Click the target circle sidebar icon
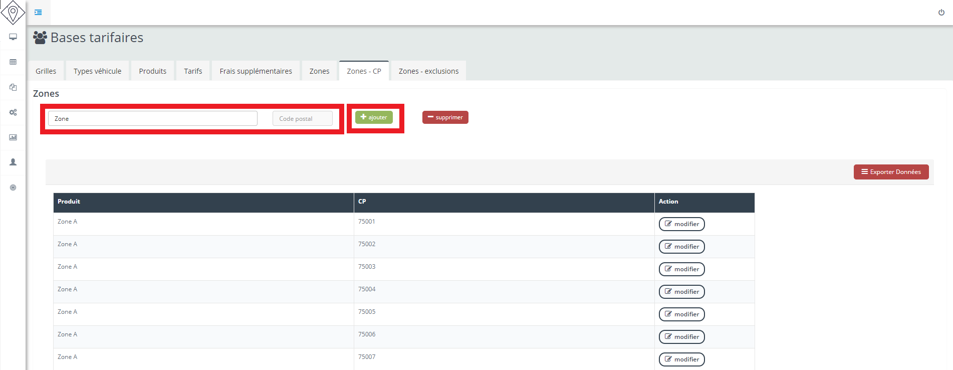The height and width of the screenshot is (370, 953). coord(13,188)
